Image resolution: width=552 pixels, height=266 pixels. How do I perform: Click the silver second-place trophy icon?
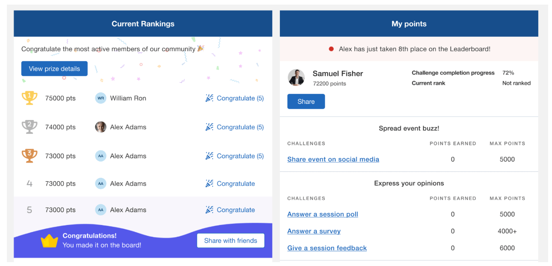click(29, 126)
